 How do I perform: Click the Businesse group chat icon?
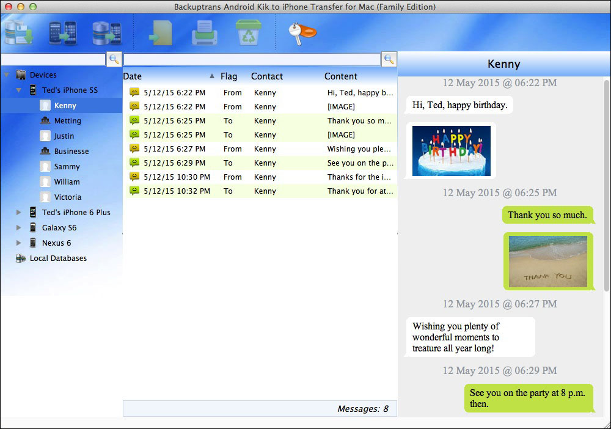[x=45, y=151]
